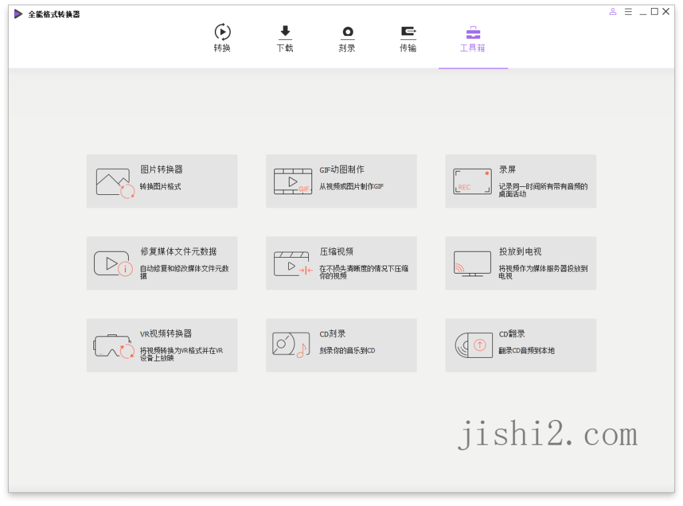Open the 录屏 title
The height and width of the screenshot is (506, 683).
(x=508, y=170)
